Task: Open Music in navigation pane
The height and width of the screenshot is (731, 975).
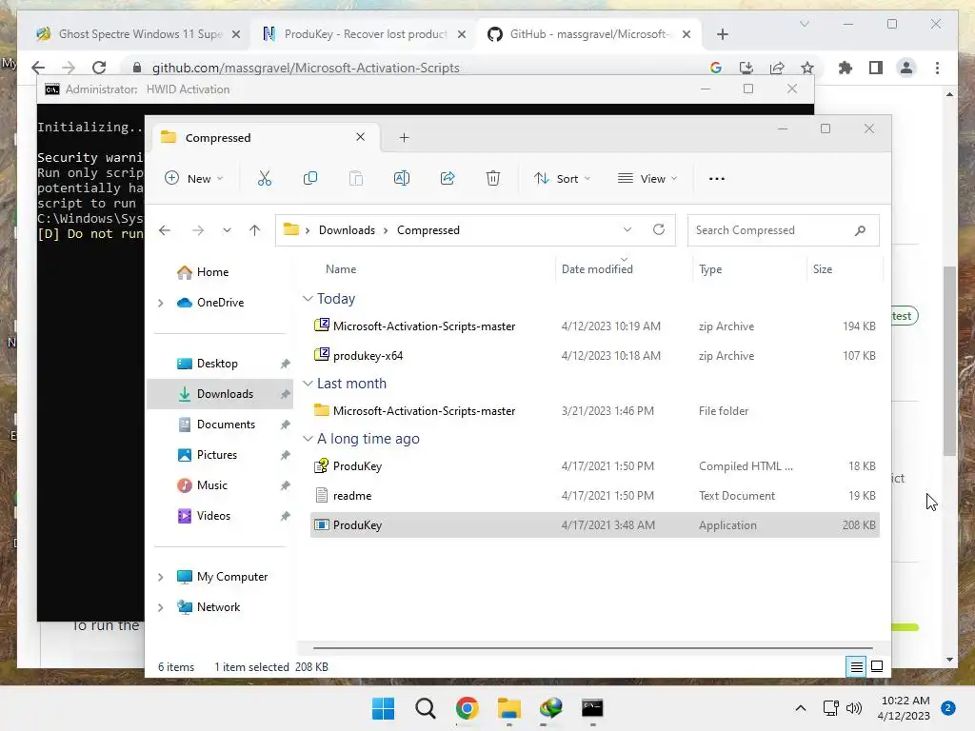Action: (x=211, y=485)
